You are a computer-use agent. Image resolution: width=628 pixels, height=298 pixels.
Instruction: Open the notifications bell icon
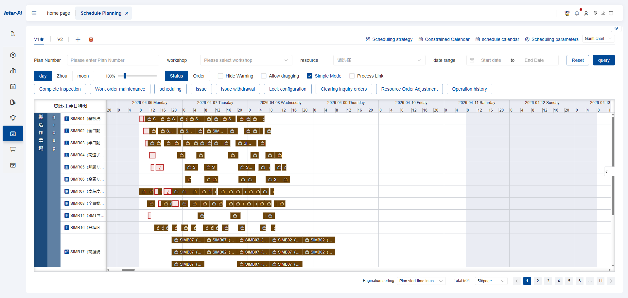click(577, 13)
